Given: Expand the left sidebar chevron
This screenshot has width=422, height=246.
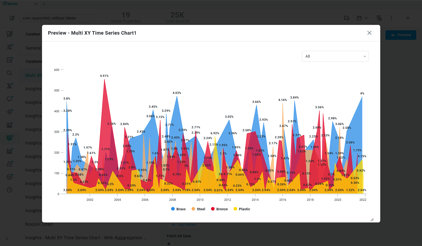Looking at the screenshot, I should [x=7, y=239].
